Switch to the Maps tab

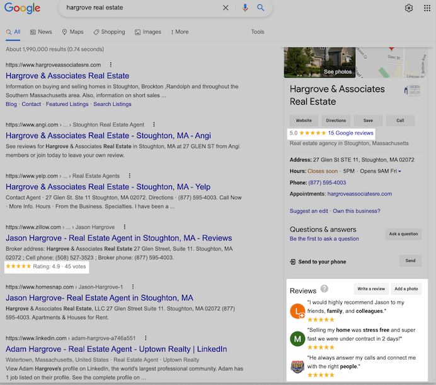[x=72, y=32]
